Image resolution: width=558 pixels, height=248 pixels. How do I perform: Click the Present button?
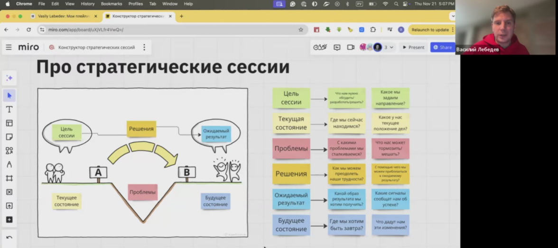413,47
